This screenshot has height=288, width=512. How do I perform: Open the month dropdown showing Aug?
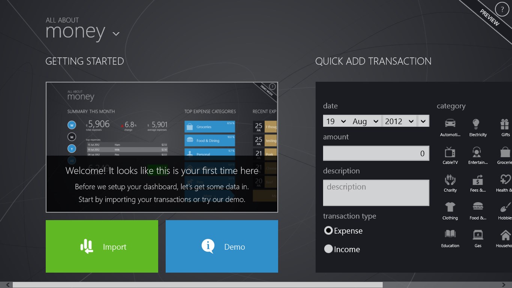(x=365, y=121)
